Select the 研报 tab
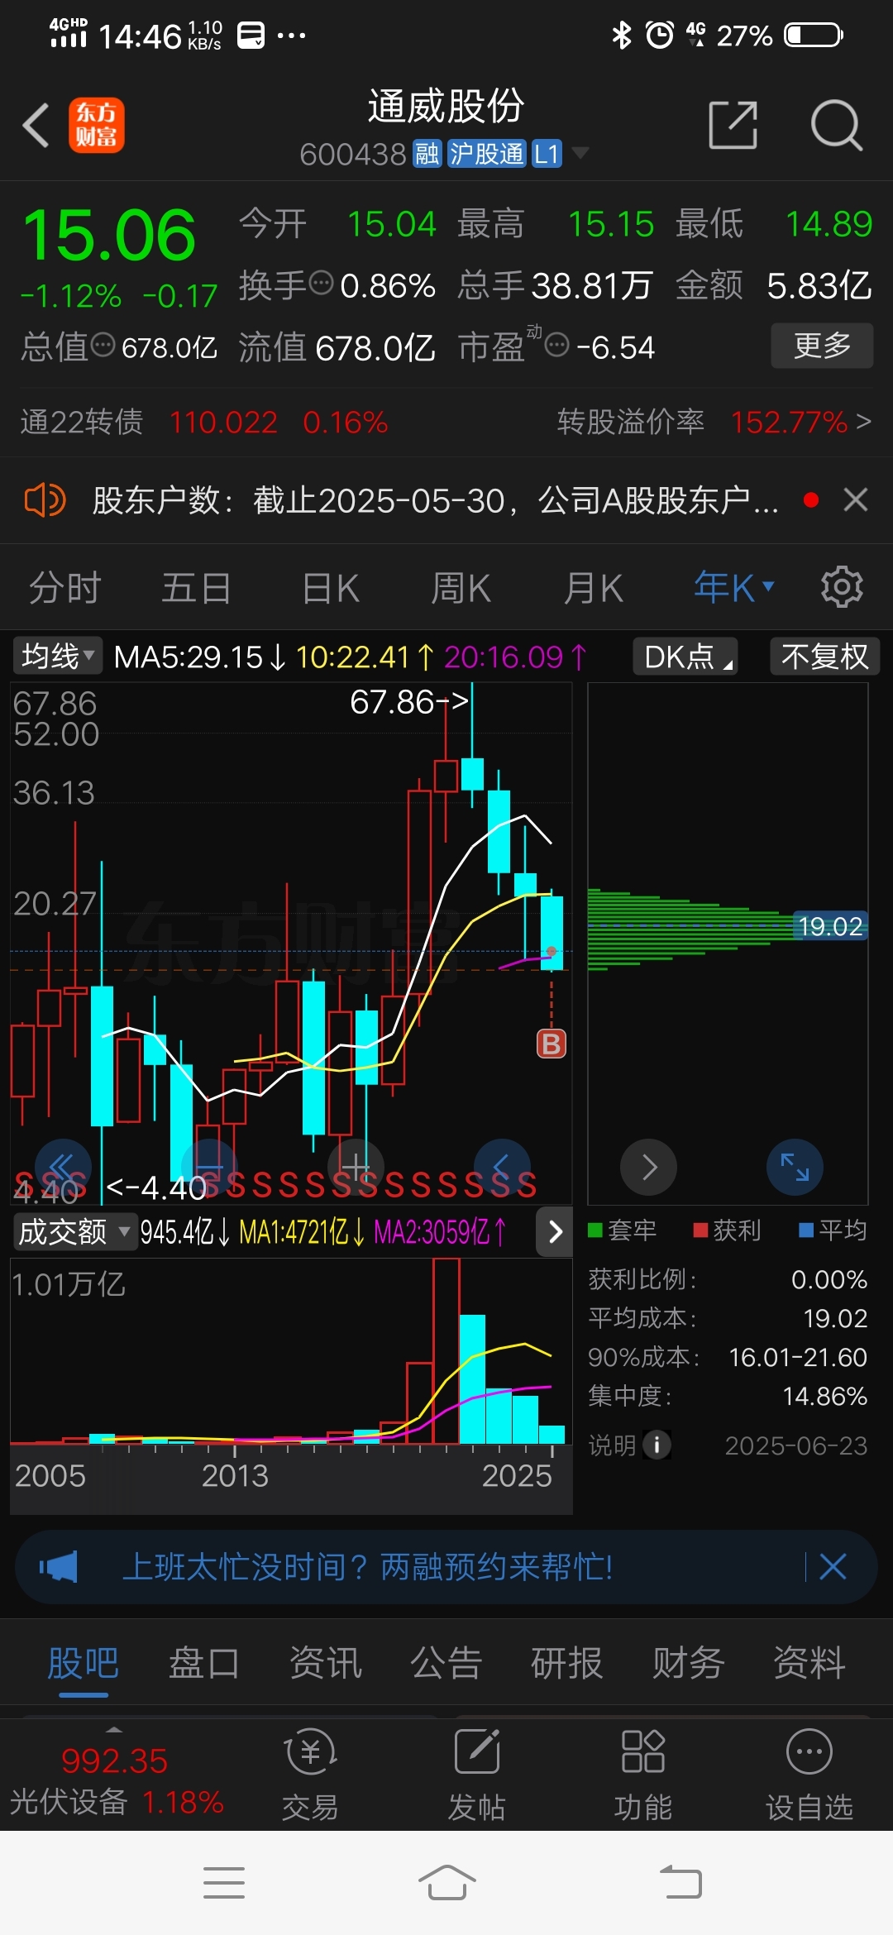 tap(567, 1663)
